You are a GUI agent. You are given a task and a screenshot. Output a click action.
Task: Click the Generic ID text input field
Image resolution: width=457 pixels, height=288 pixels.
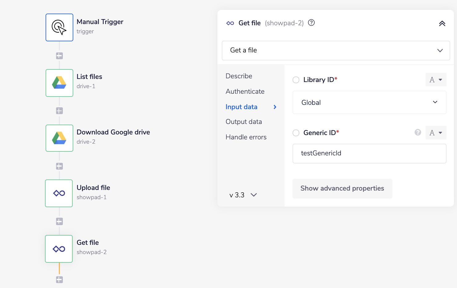click(369, 153)
